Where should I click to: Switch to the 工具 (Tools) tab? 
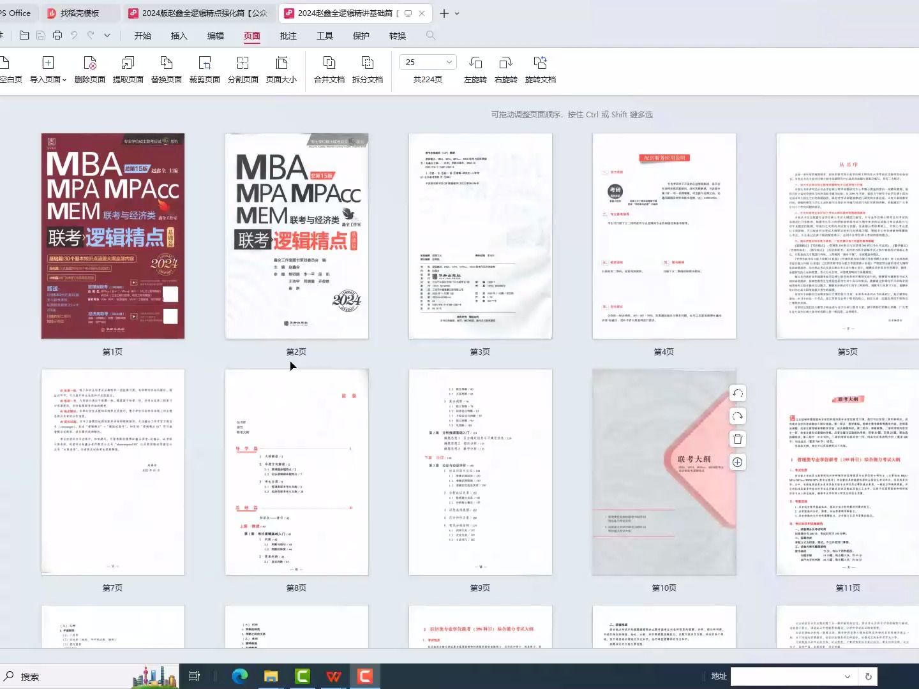[x=325, y=36]
